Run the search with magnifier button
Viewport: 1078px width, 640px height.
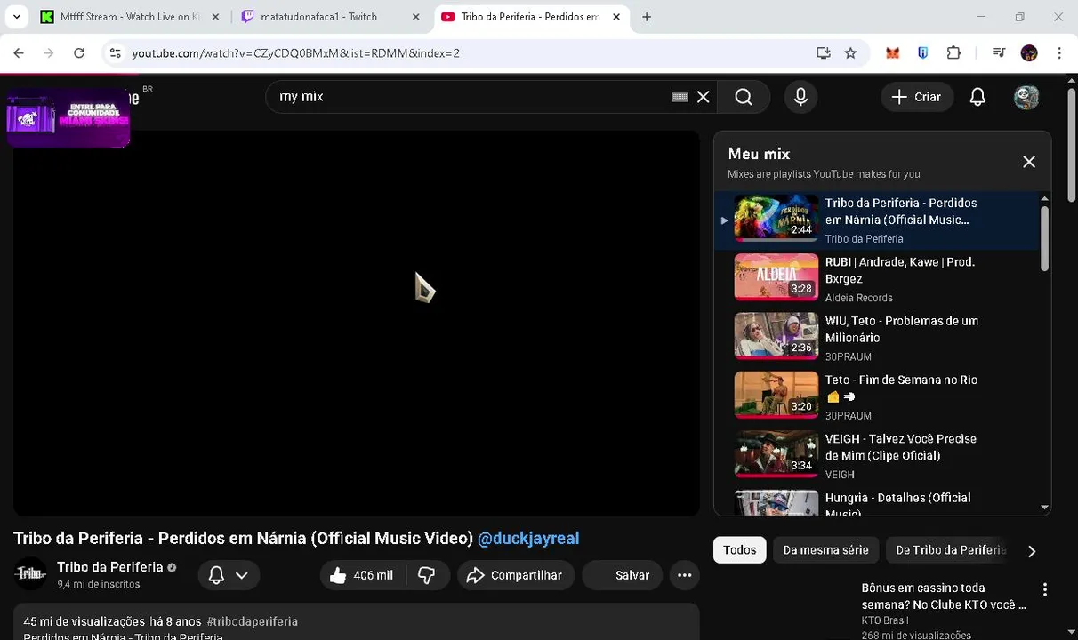coord(744,97)
